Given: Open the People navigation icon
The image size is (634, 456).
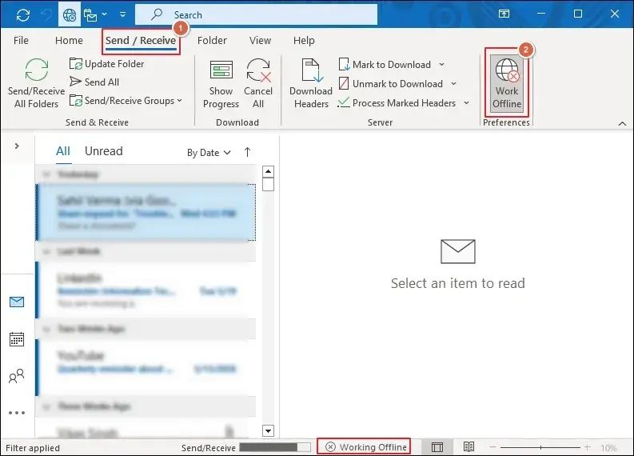Looking at the screenshot, I should coord(17,376).
